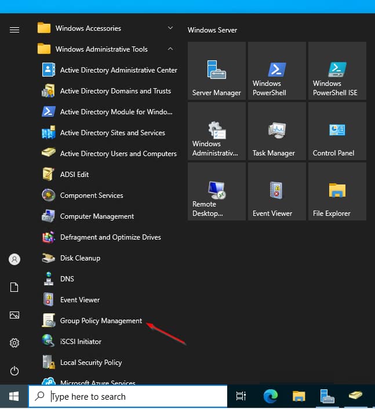Viewport: 375px width, 409px height.
Task: Open Local Security Policy entry
Action: pos(90,363)
